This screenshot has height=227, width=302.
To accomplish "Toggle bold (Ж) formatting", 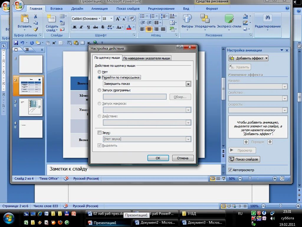I will pyautogui.click(x=74, y=27).
